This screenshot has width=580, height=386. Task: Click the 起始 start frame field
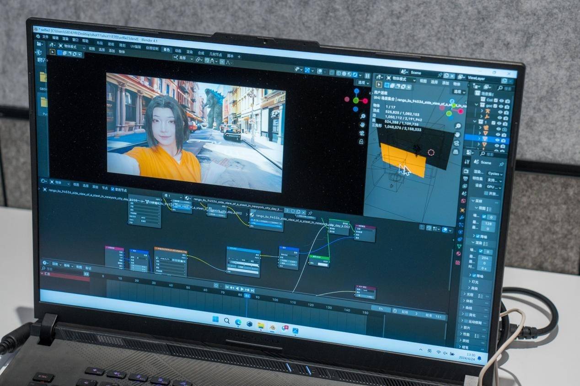pos(410,312)
